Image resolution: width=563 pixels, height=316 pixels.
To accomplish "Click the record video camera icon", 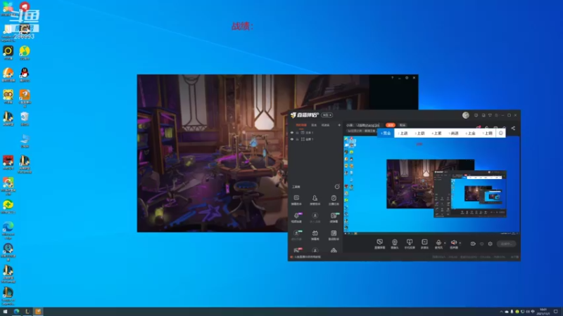I will coord(473,244).
